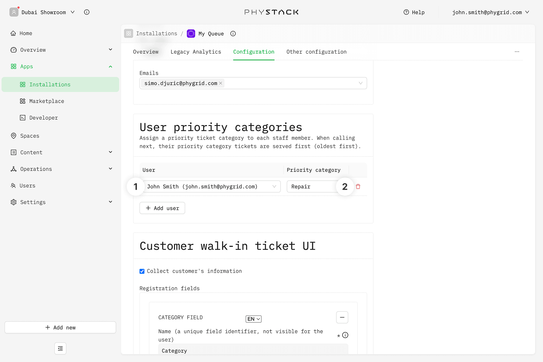543x362 pixels.
Task: Collapse the Category Field with minus button
Action: pos(342,318)
